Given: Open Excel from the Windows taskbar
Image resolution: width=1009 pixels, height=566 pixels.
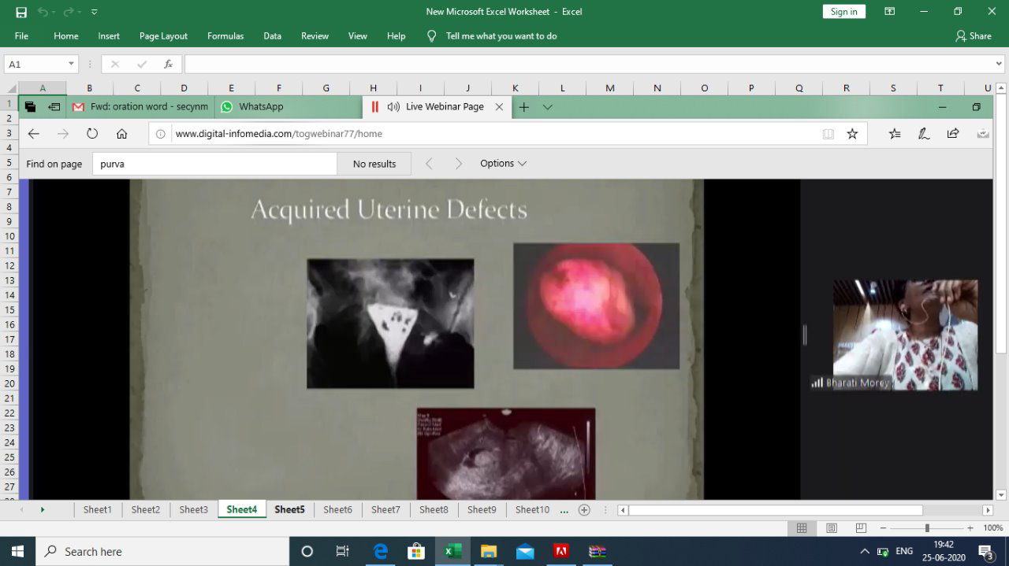Looking at the screenshot, I should tap(452, 551).
